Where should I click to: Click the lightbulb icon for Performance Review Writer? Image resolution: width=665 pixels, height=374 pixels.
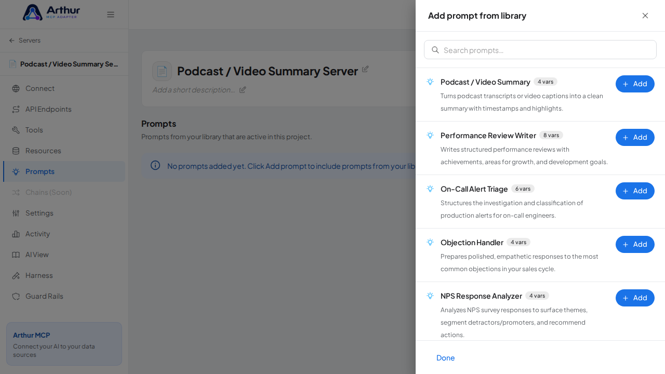[x=430, y=135]
